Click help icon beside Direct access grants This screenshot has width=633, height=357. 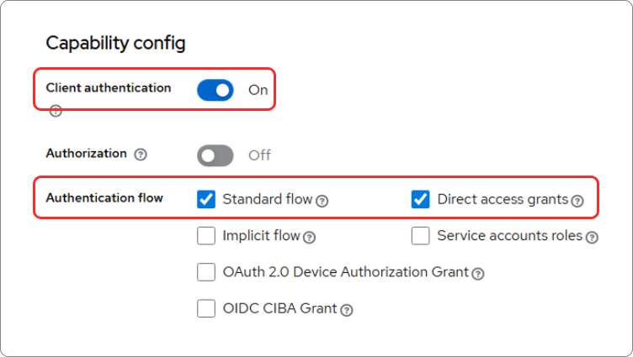(x=577, y=201)
